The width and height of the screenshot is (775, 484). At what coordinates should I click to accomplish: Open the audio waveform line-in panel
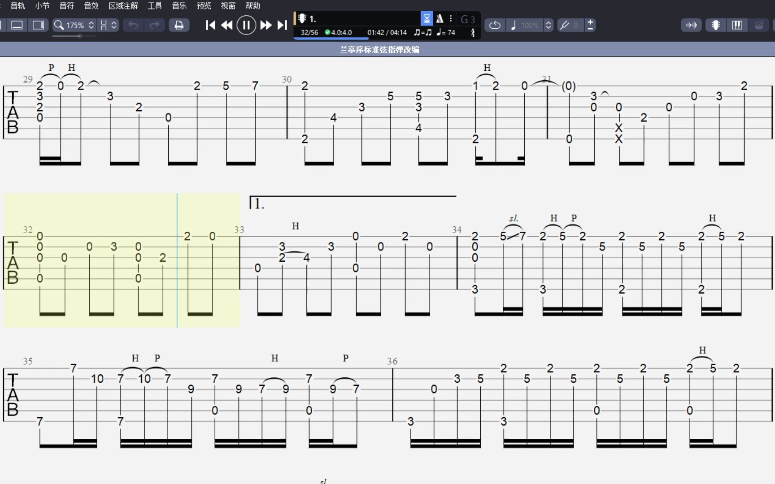pyautogui.click(x=692, y=25)
